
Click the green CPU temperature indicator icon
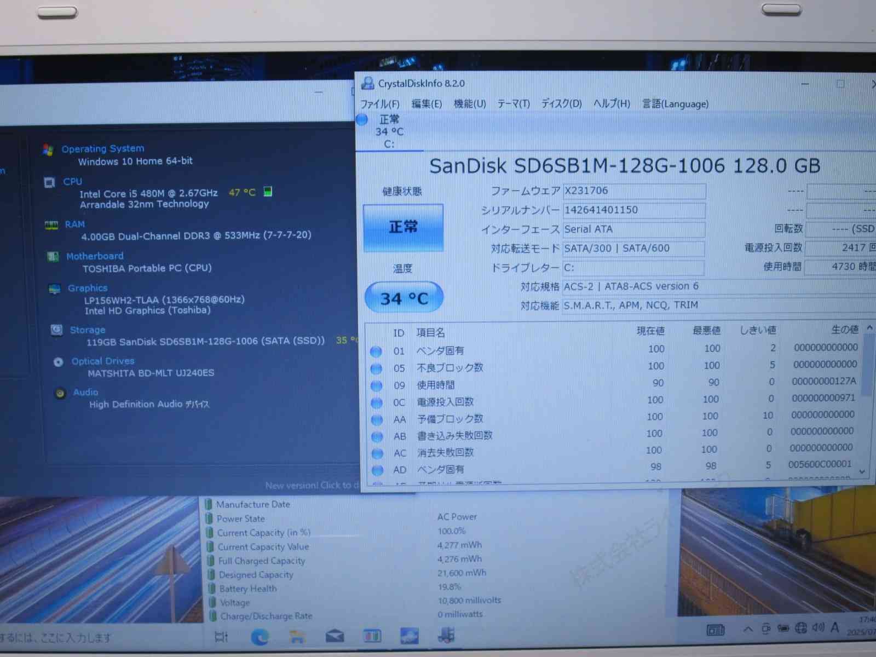(x=268, y=192)
